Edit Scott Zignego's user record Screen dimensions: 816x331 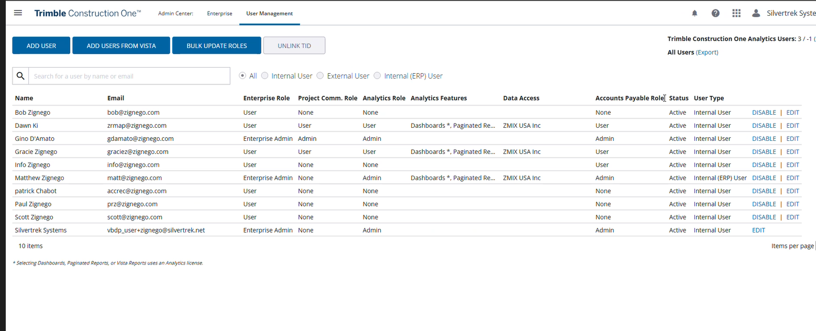(x=793, y=217)
